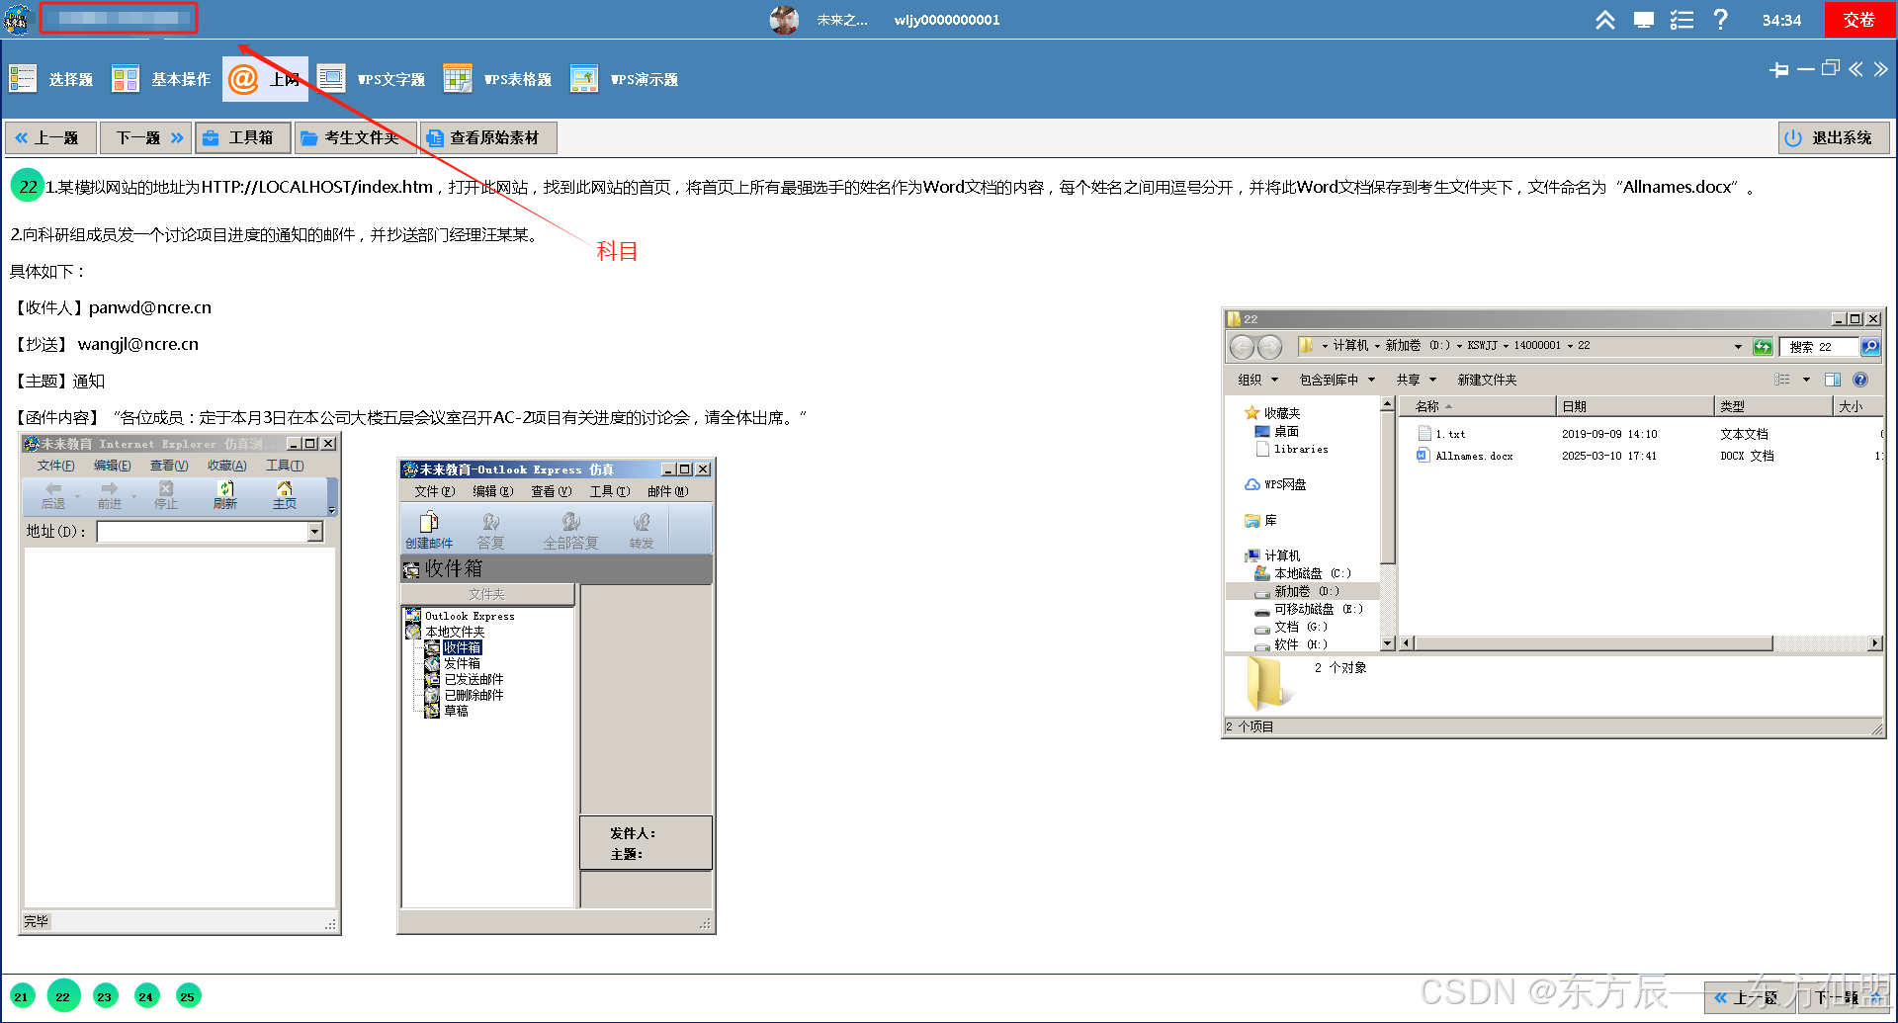
Task: Submit exam with 交卷 button
Action: [x=1858, y=20]
